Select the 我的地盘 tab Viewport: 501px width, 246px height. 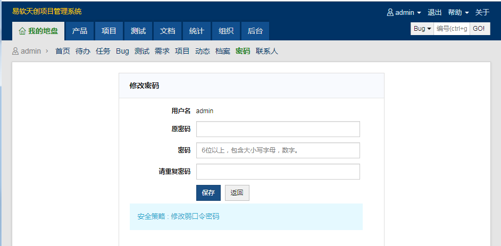(38, 31)
